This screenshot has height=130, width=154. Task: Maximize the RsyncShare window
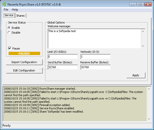coord(140,5)
